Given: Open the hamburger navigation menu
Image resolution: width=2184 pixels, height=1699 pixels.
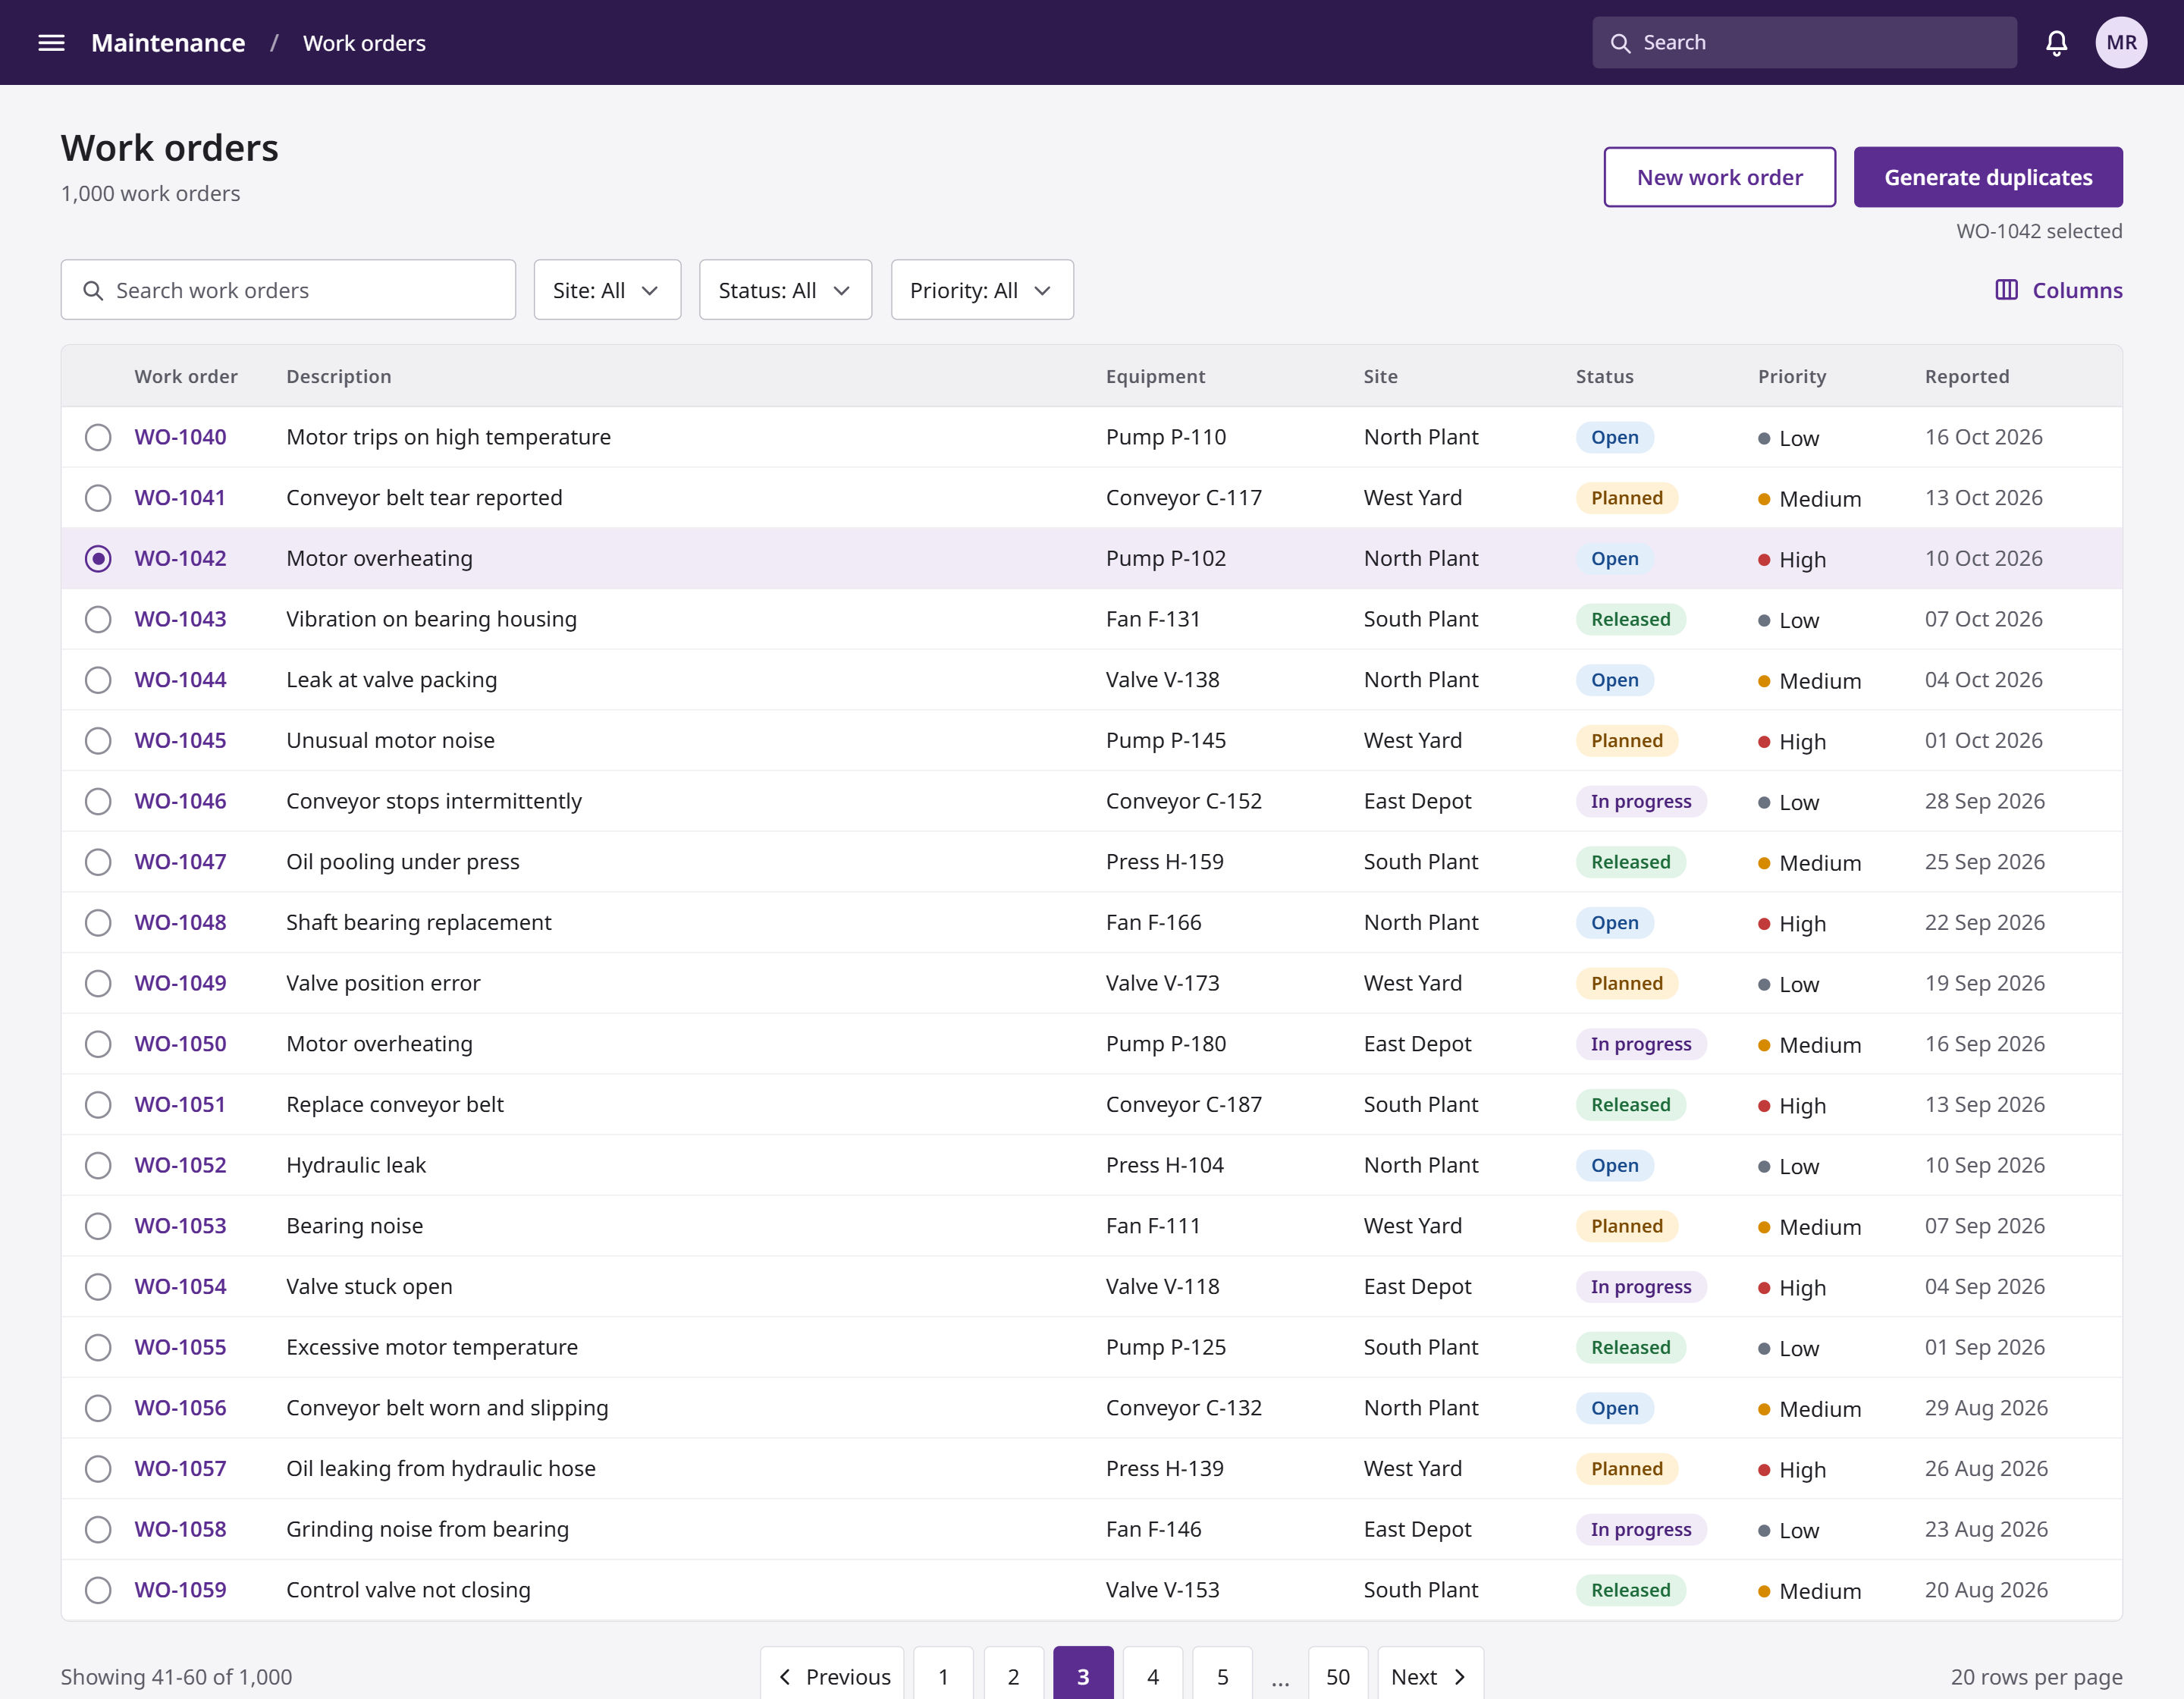Looking at the screenshot, I should point(51,42).
